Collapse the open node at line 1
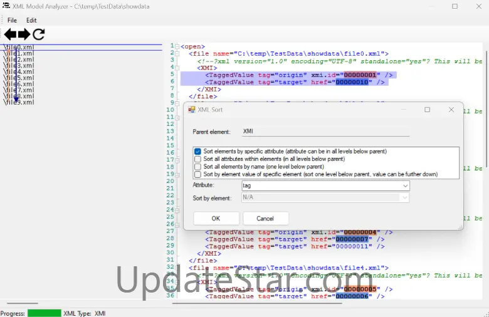Screen dimensions: 489x317 tap(177, 47)
